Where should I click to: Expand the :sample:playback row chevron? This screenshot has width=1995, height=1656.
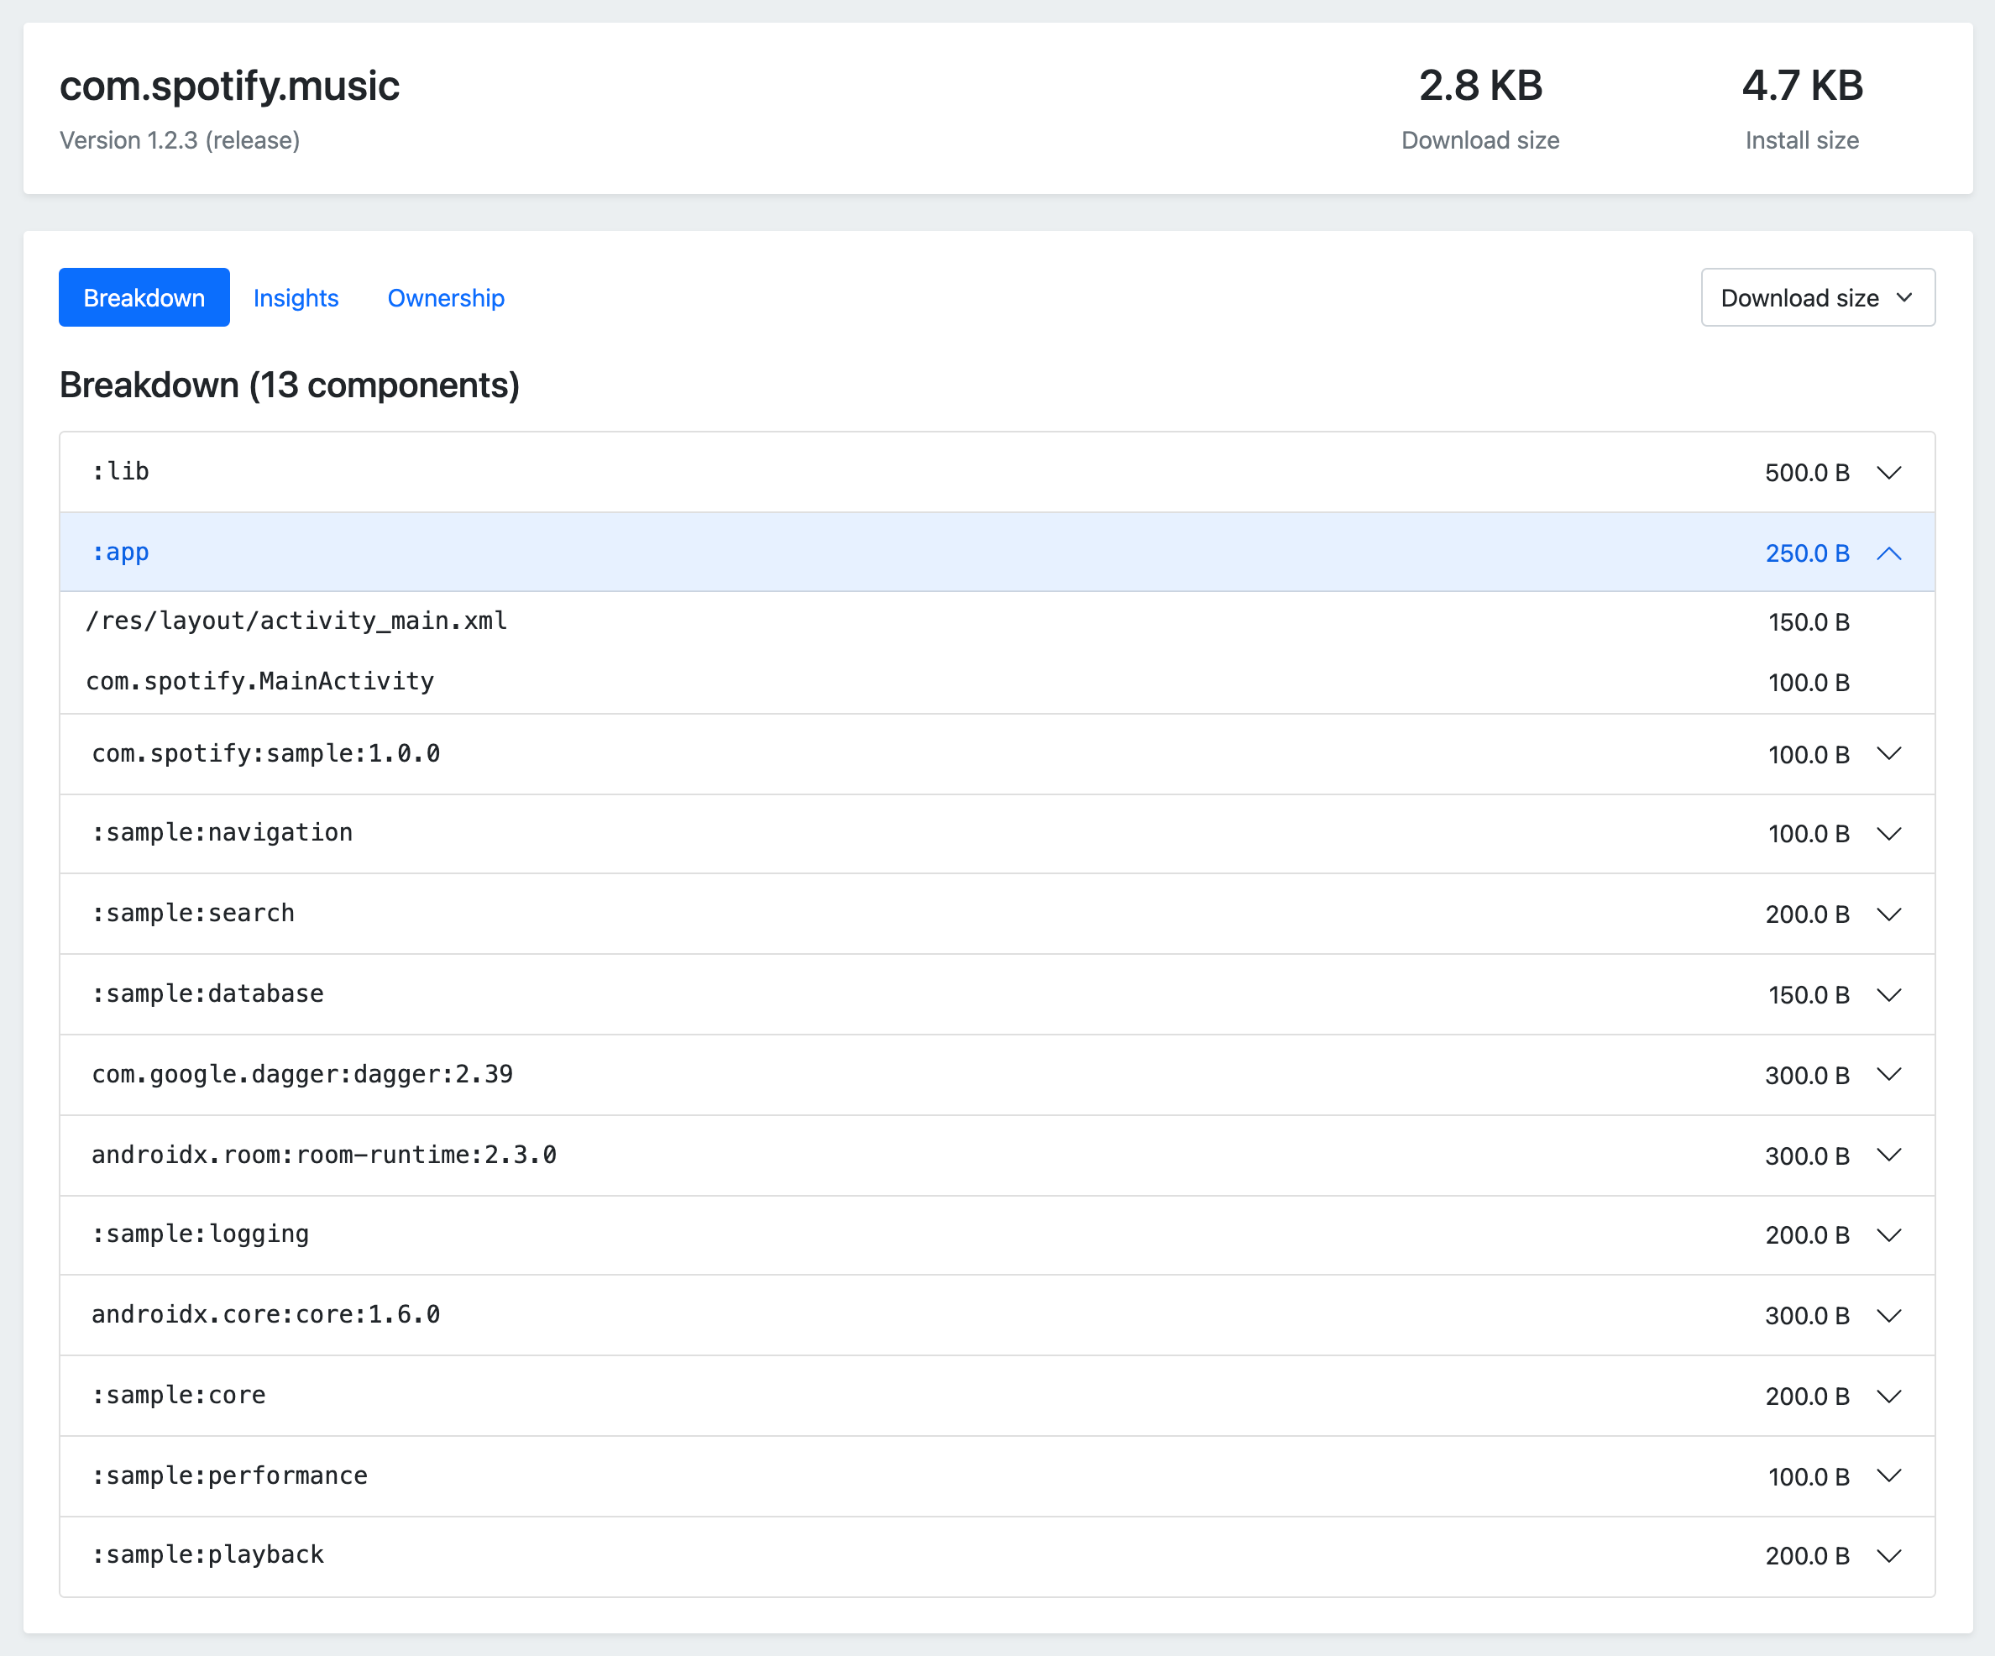click(1888, 1555)
